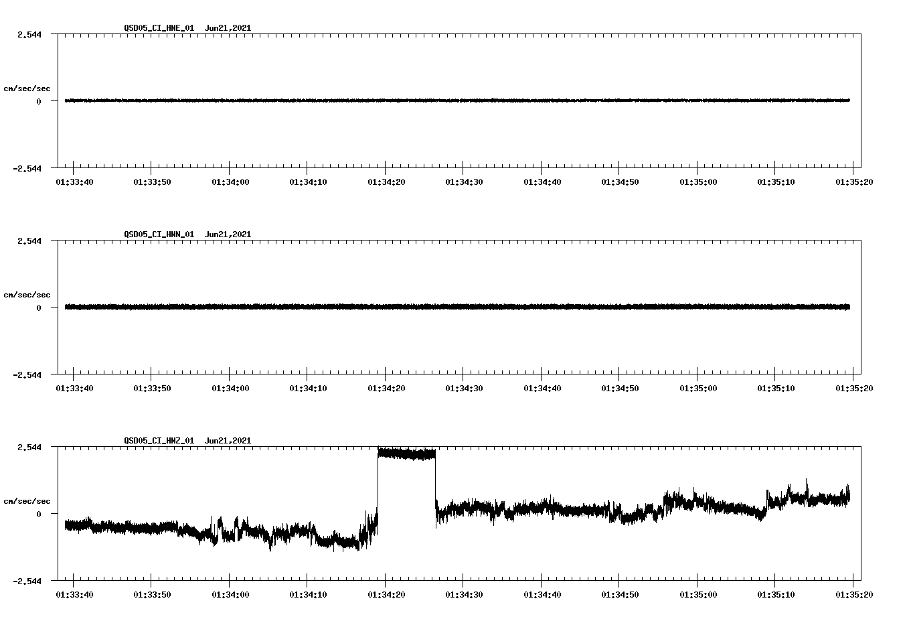Click the 0 axis label on HNE plot
This screenshot has width=909, height=619.
tap(39, 102)
